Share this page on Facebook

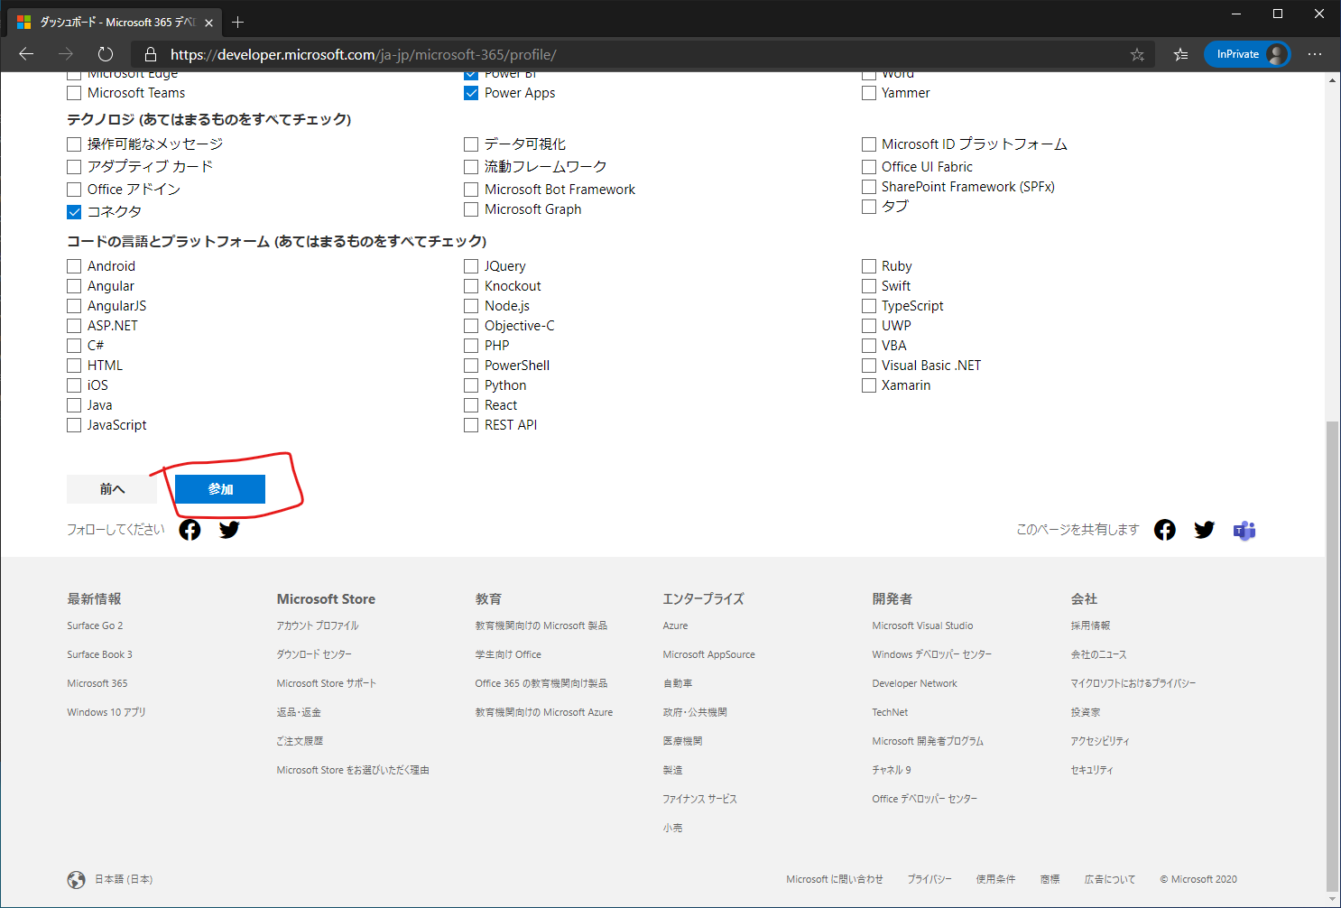click(1165, 530)
